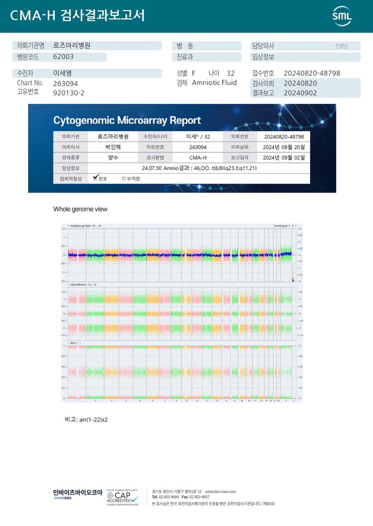Click the Amnio result 't(6;8)(q23.3;q11.21)' cell

pos(199,168)
